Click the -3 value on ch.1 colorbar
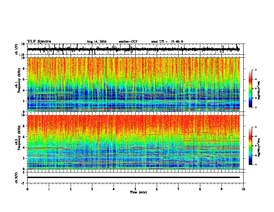The image size is (274, 212). pos(255,70)
